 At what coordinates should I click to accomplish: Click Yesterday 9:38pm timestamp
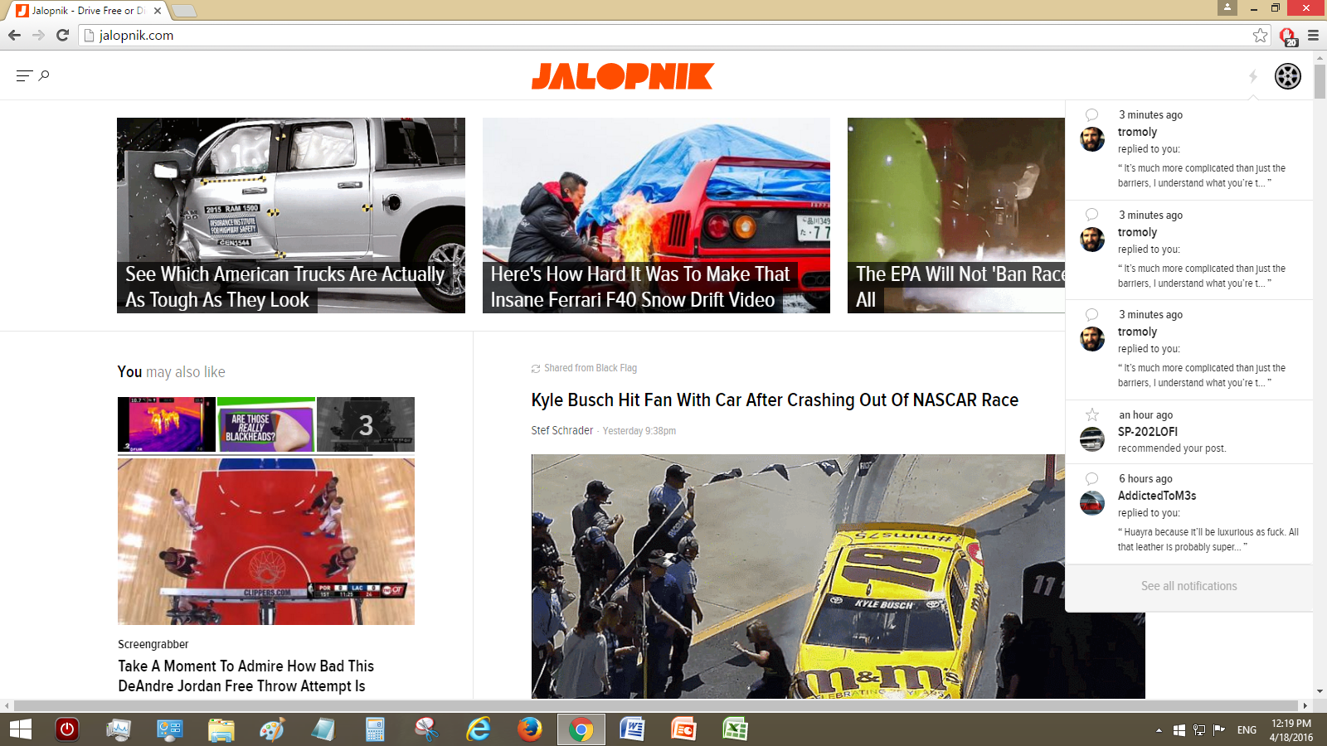pyautogui.click(x=639, y=431)
